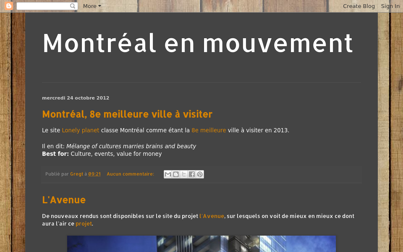Click Sign In
Viewport: 403px width, 252px height.
point(390,6)
